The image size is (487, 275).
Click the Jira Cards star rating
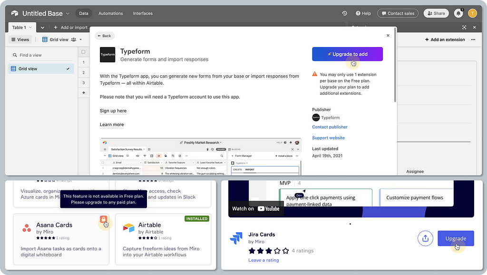(x=269, y=251)
